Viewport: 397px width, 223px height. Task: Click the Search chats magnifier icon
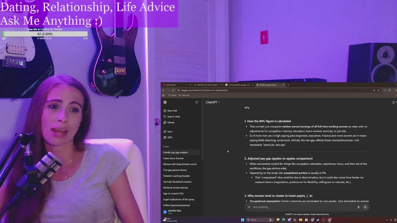[165, 116]
